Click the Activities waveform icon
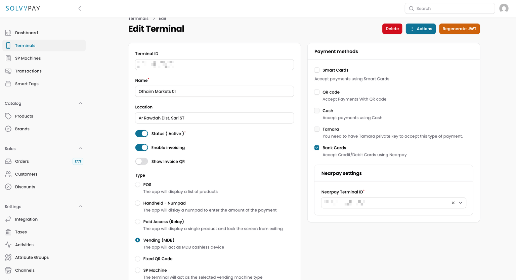Viewport: 516px width, 280px height. [8, 245]
